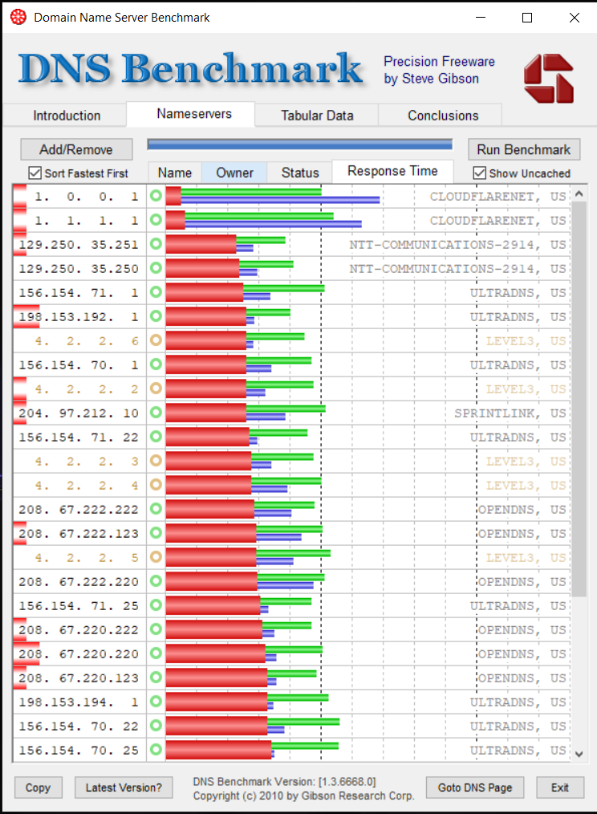The width and height of the screenshot is (597, 814).
Task: Click scrollbar up arrow in server list
Action: pyautogui.click(x=579, y=193)
